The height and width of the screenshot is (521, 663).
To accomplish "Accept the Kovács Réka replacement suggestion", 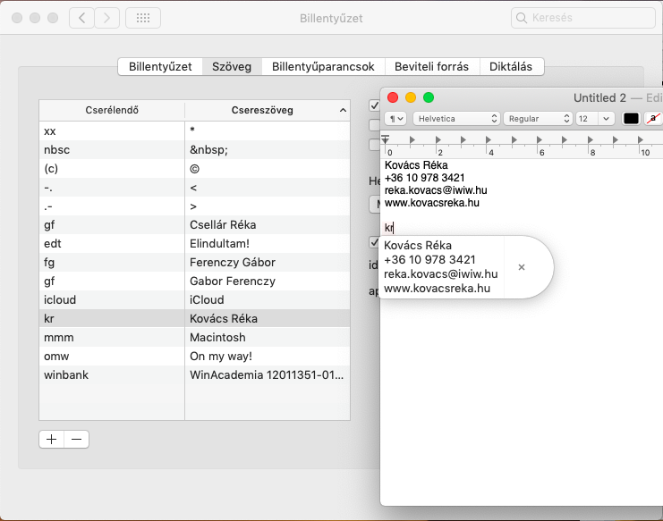I will pyautogui.click(x=441, y=267).
